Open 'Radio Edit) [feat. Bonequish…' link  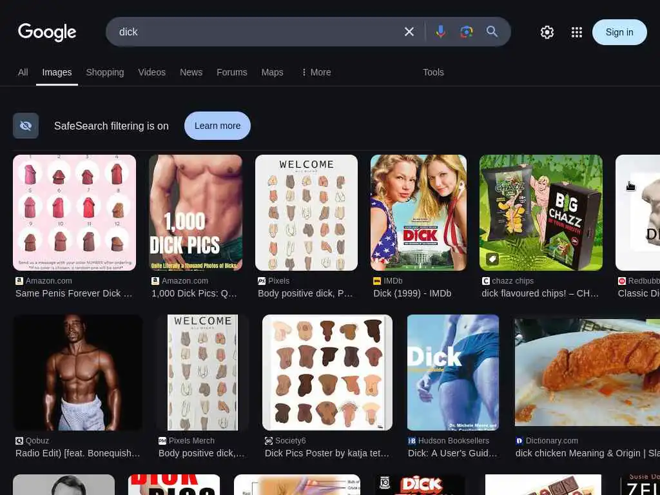(x=78, y=453)
